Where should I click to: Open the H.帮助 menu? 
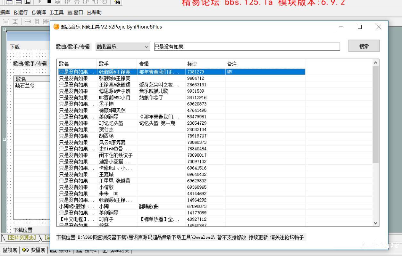coord(94,12)
